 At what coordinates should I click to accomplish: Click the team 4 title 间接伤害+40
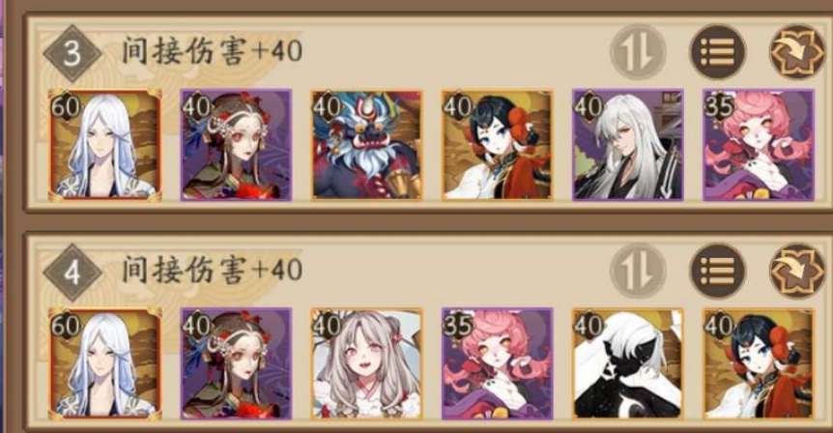[212, 270]
